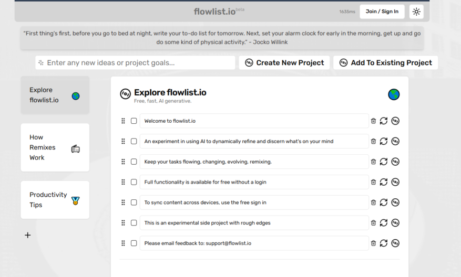Check off "An experiment in using AI" task
The width and height of the screenshot is (461, 277).
coord(134,142)
